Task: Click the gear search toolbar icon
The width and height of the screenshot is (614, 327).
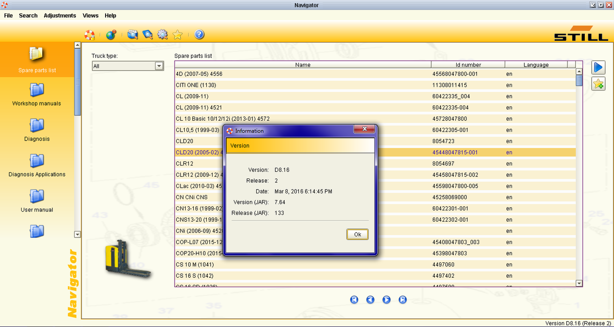Action: [x=163, y=34]
